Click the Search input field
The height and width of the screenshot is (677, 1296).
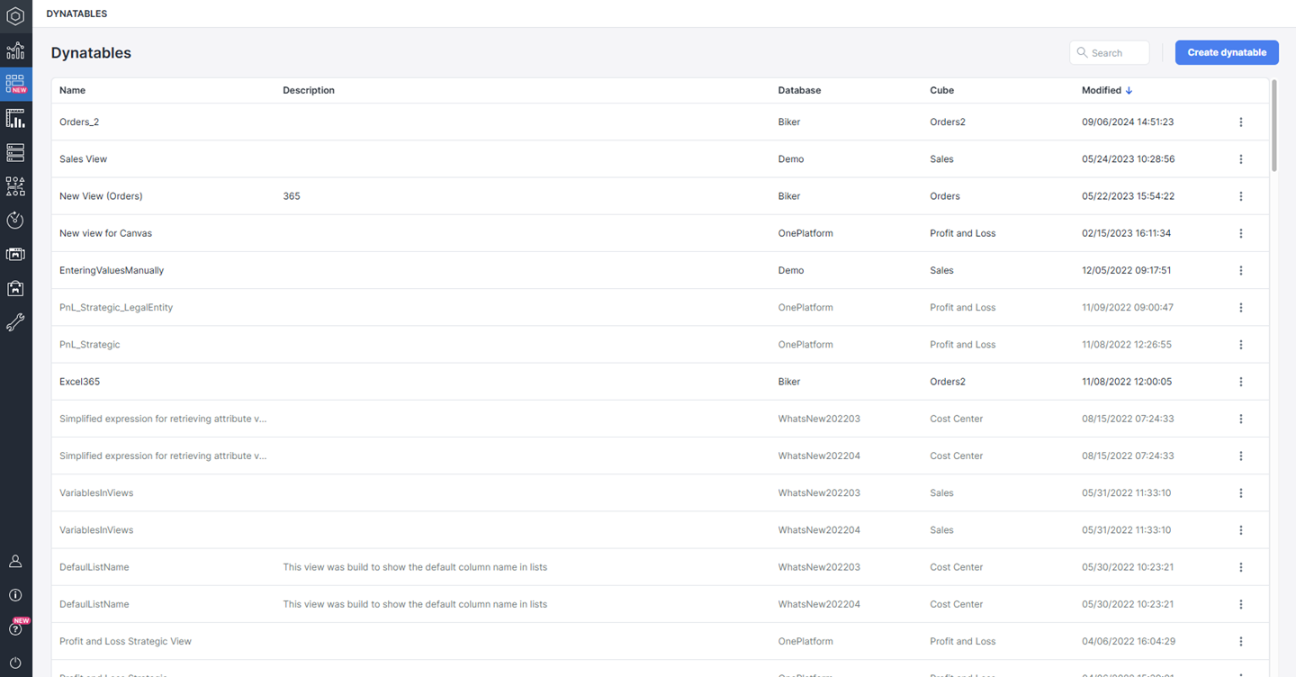point(1116,53)
